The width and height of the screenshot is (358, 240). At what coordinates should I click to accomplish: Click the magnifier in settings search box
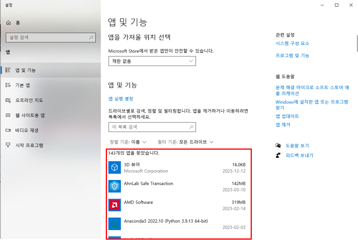tap(91, 38)
